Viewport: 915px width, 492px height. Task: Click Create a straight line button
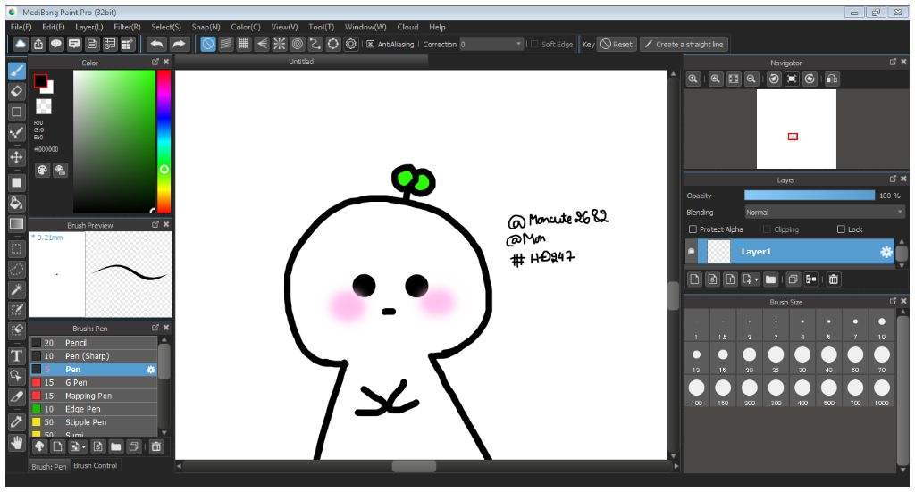pos(684,45)
